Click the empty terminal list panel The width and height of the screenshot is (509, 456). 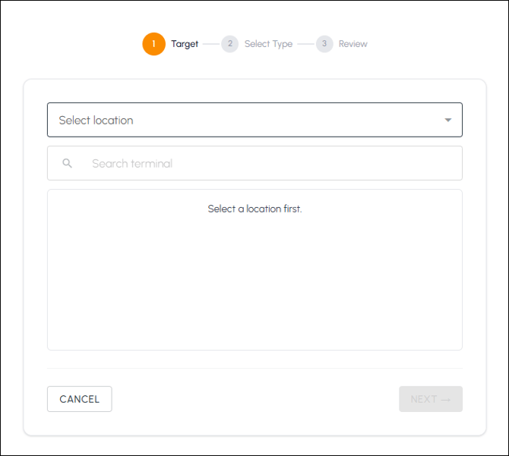tap(254, 269)
